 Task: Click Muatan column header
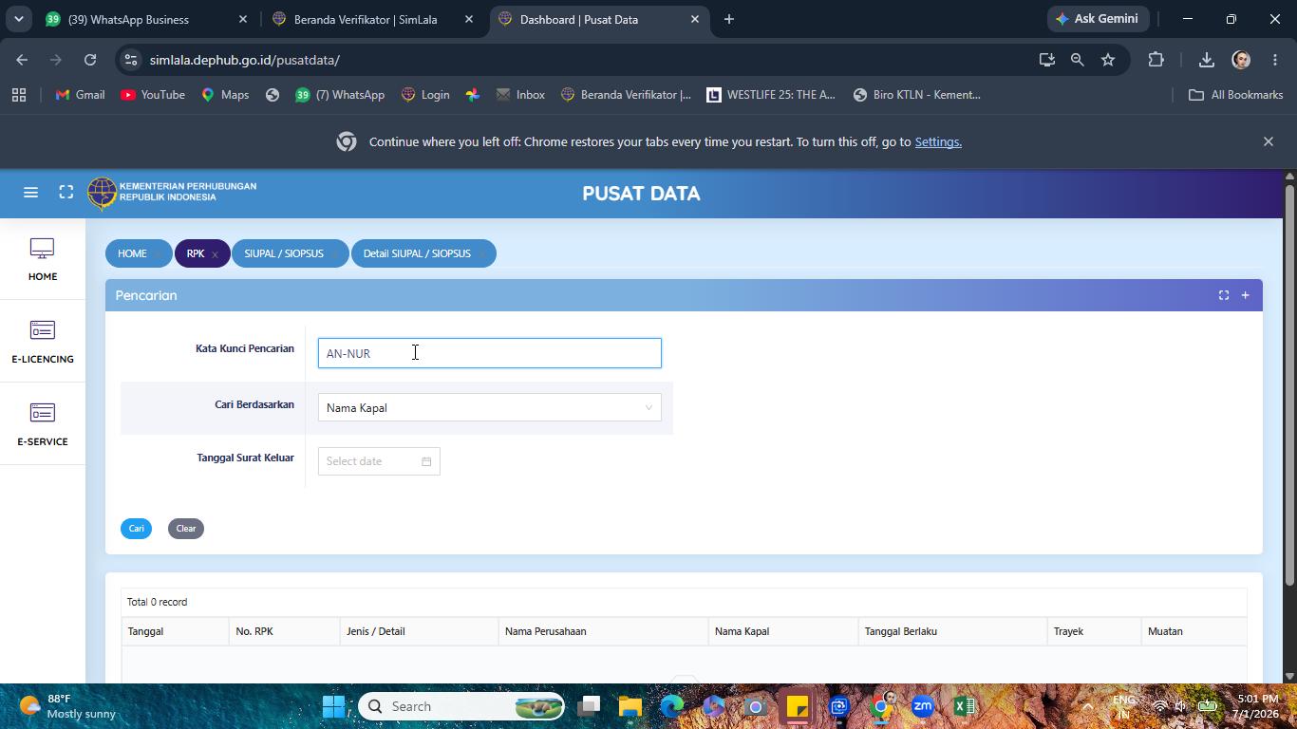pos(1194,631)
